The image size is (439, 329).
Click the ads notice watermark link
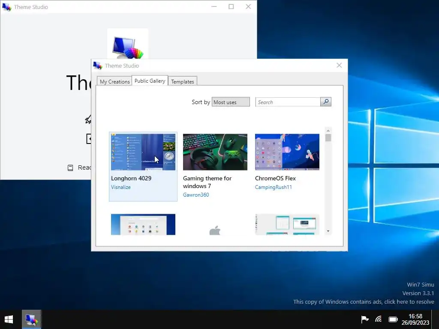pos(364,302)
